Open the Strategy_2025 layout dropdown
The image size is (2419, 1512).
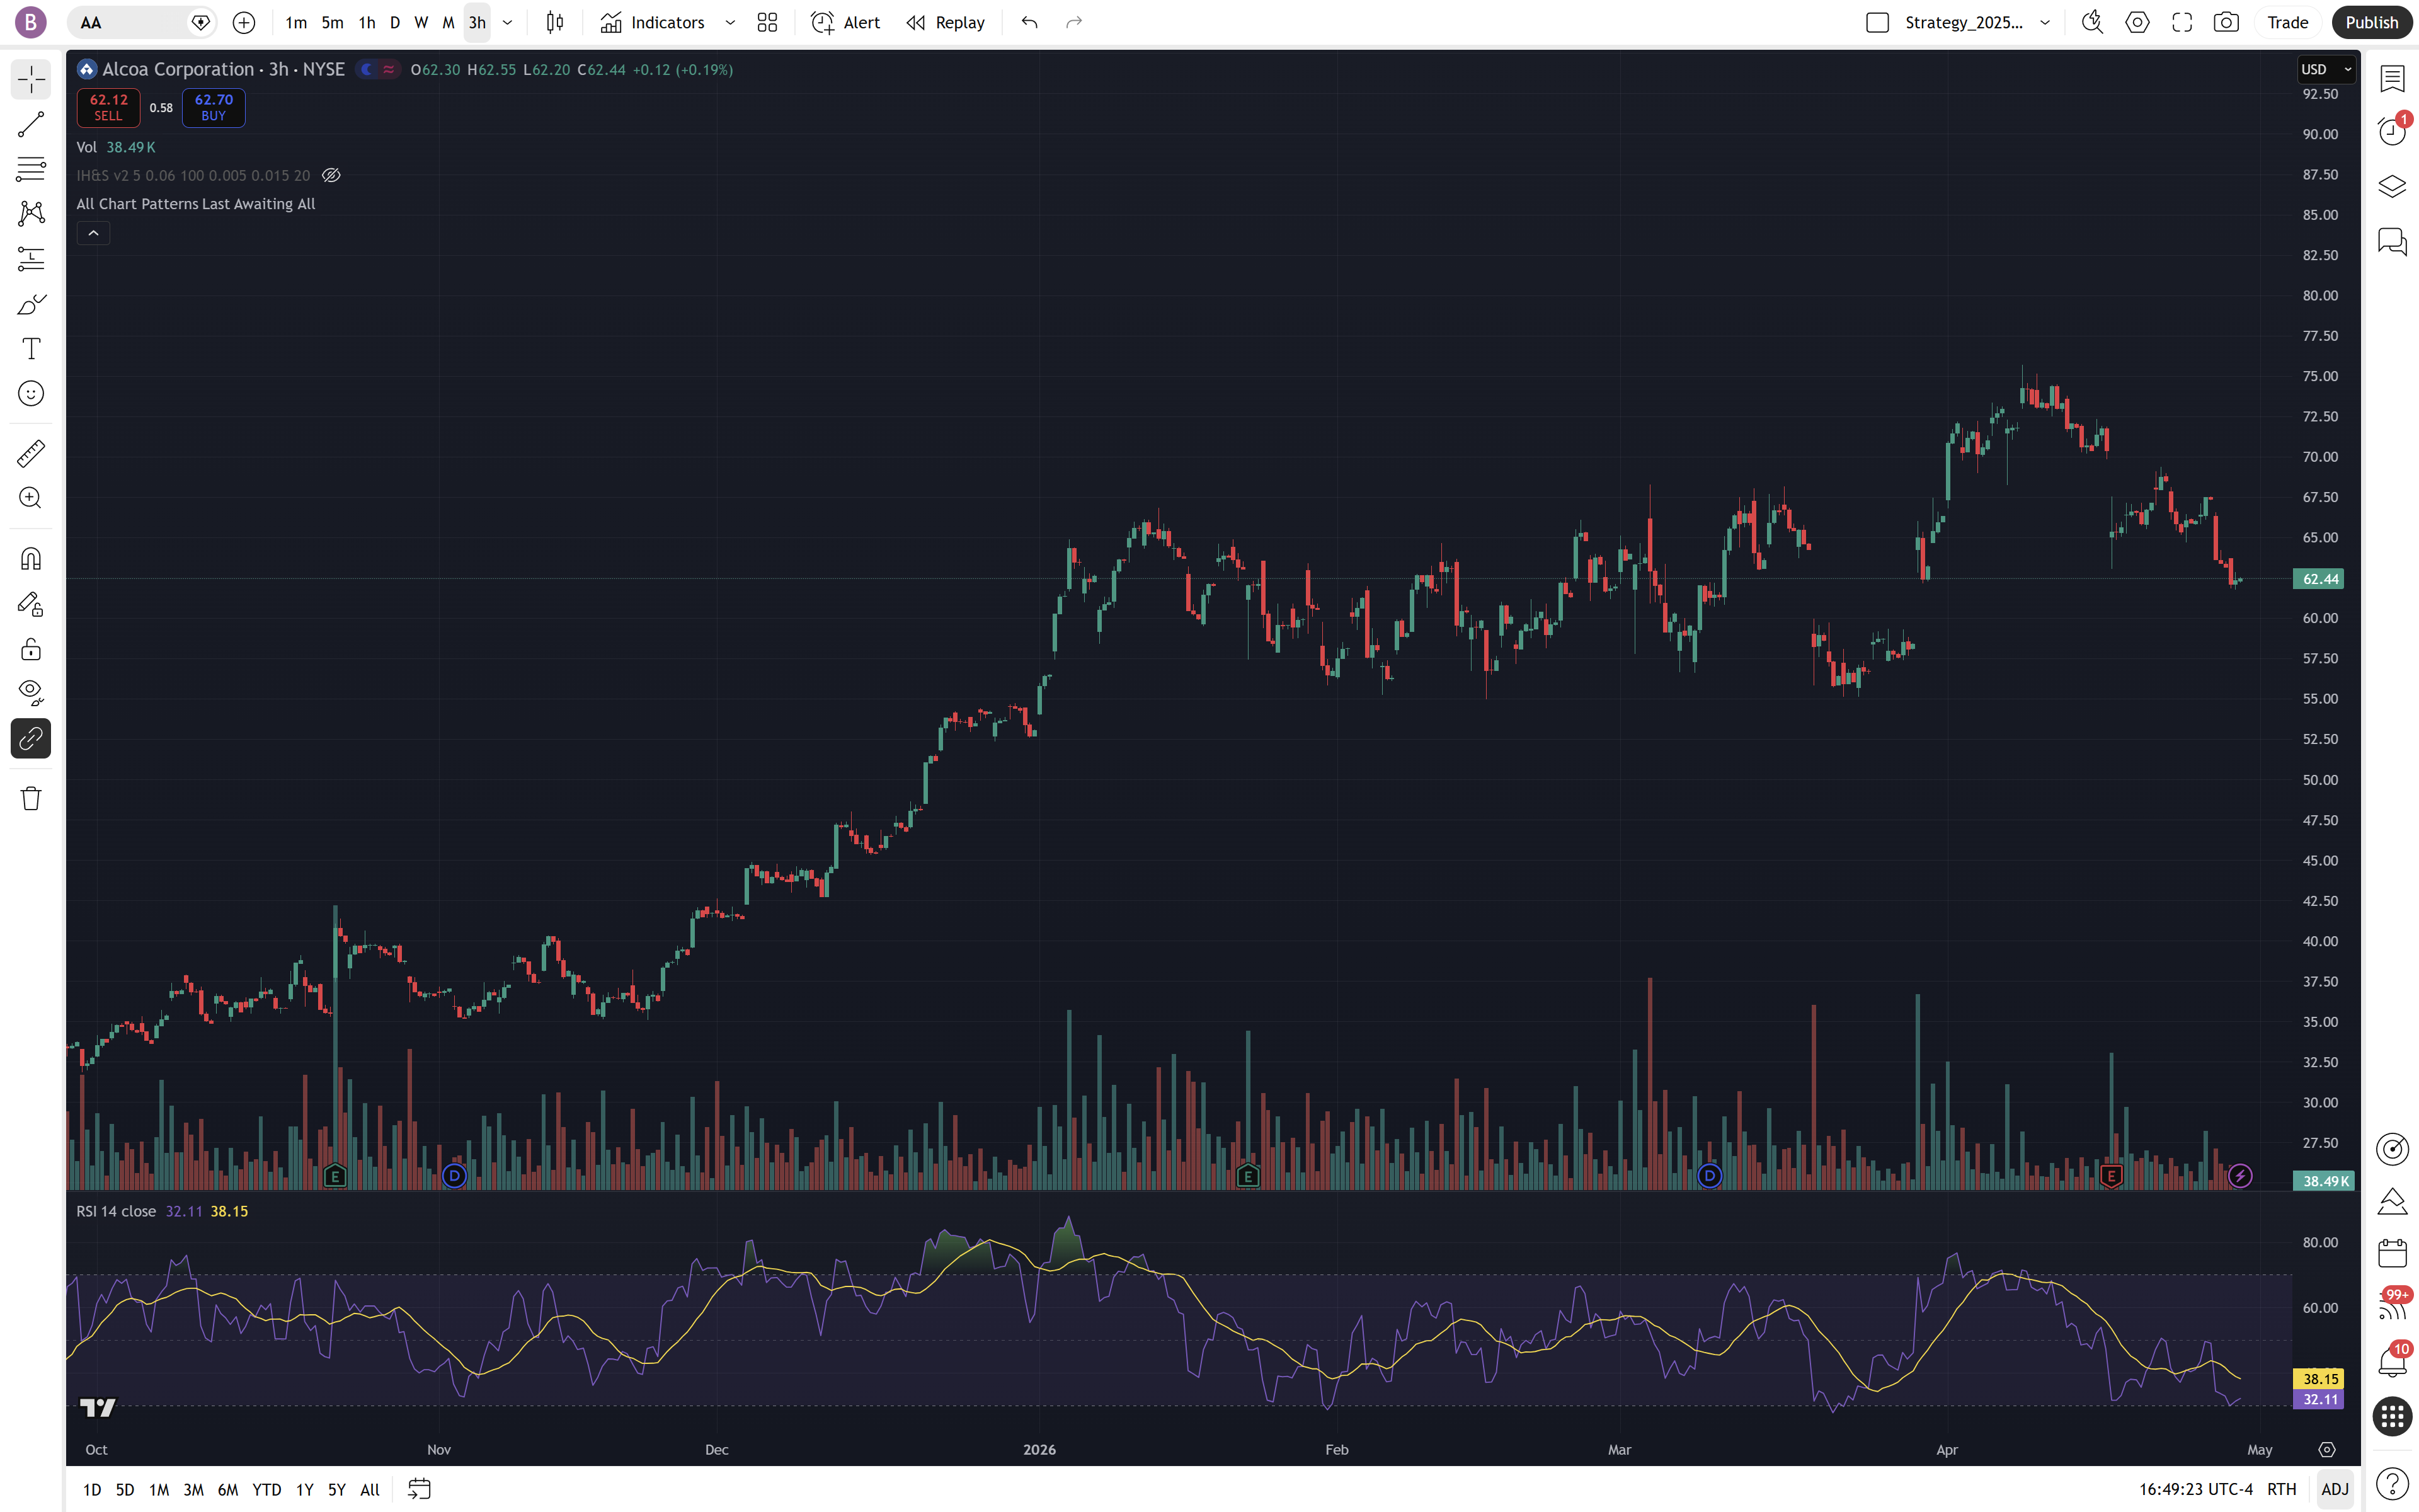[x=2045, y=22]
